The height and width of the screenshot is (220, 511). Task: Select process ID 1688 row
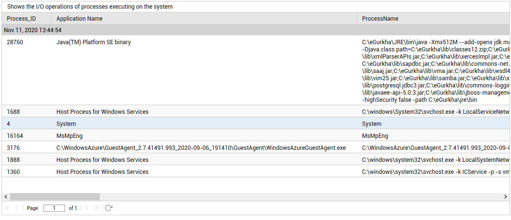(256, 111)
